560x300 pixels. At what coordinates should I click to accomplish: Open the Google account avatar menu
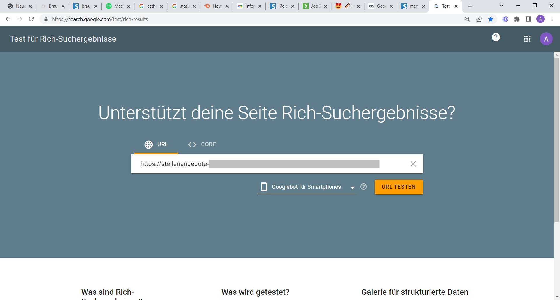[x=546, y=39]
